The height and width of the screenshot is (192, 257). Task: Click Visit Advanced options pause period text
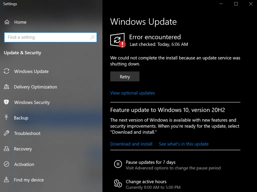point(173,168)
